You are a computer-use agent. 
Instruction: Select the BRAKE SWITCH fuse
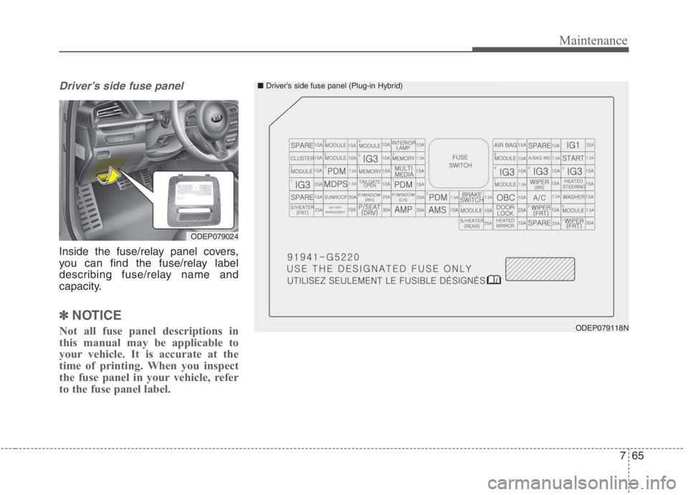471,197
